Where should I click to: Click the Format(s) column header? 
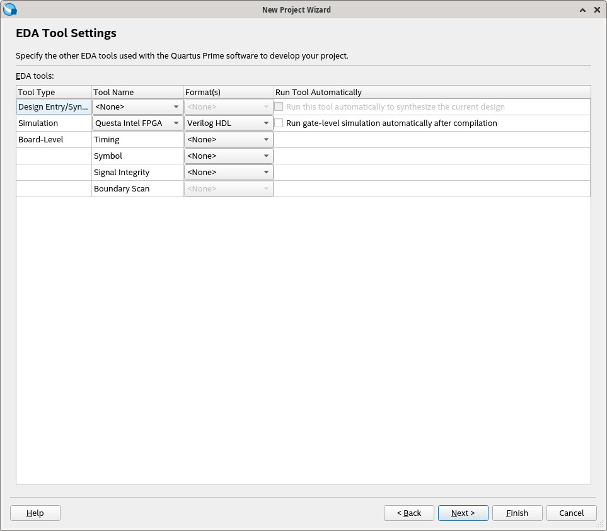[228, 92]
